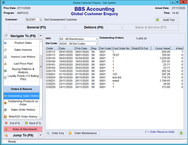
Task: Click the Order Enq magnifier icon
Action: click(48, 133)
